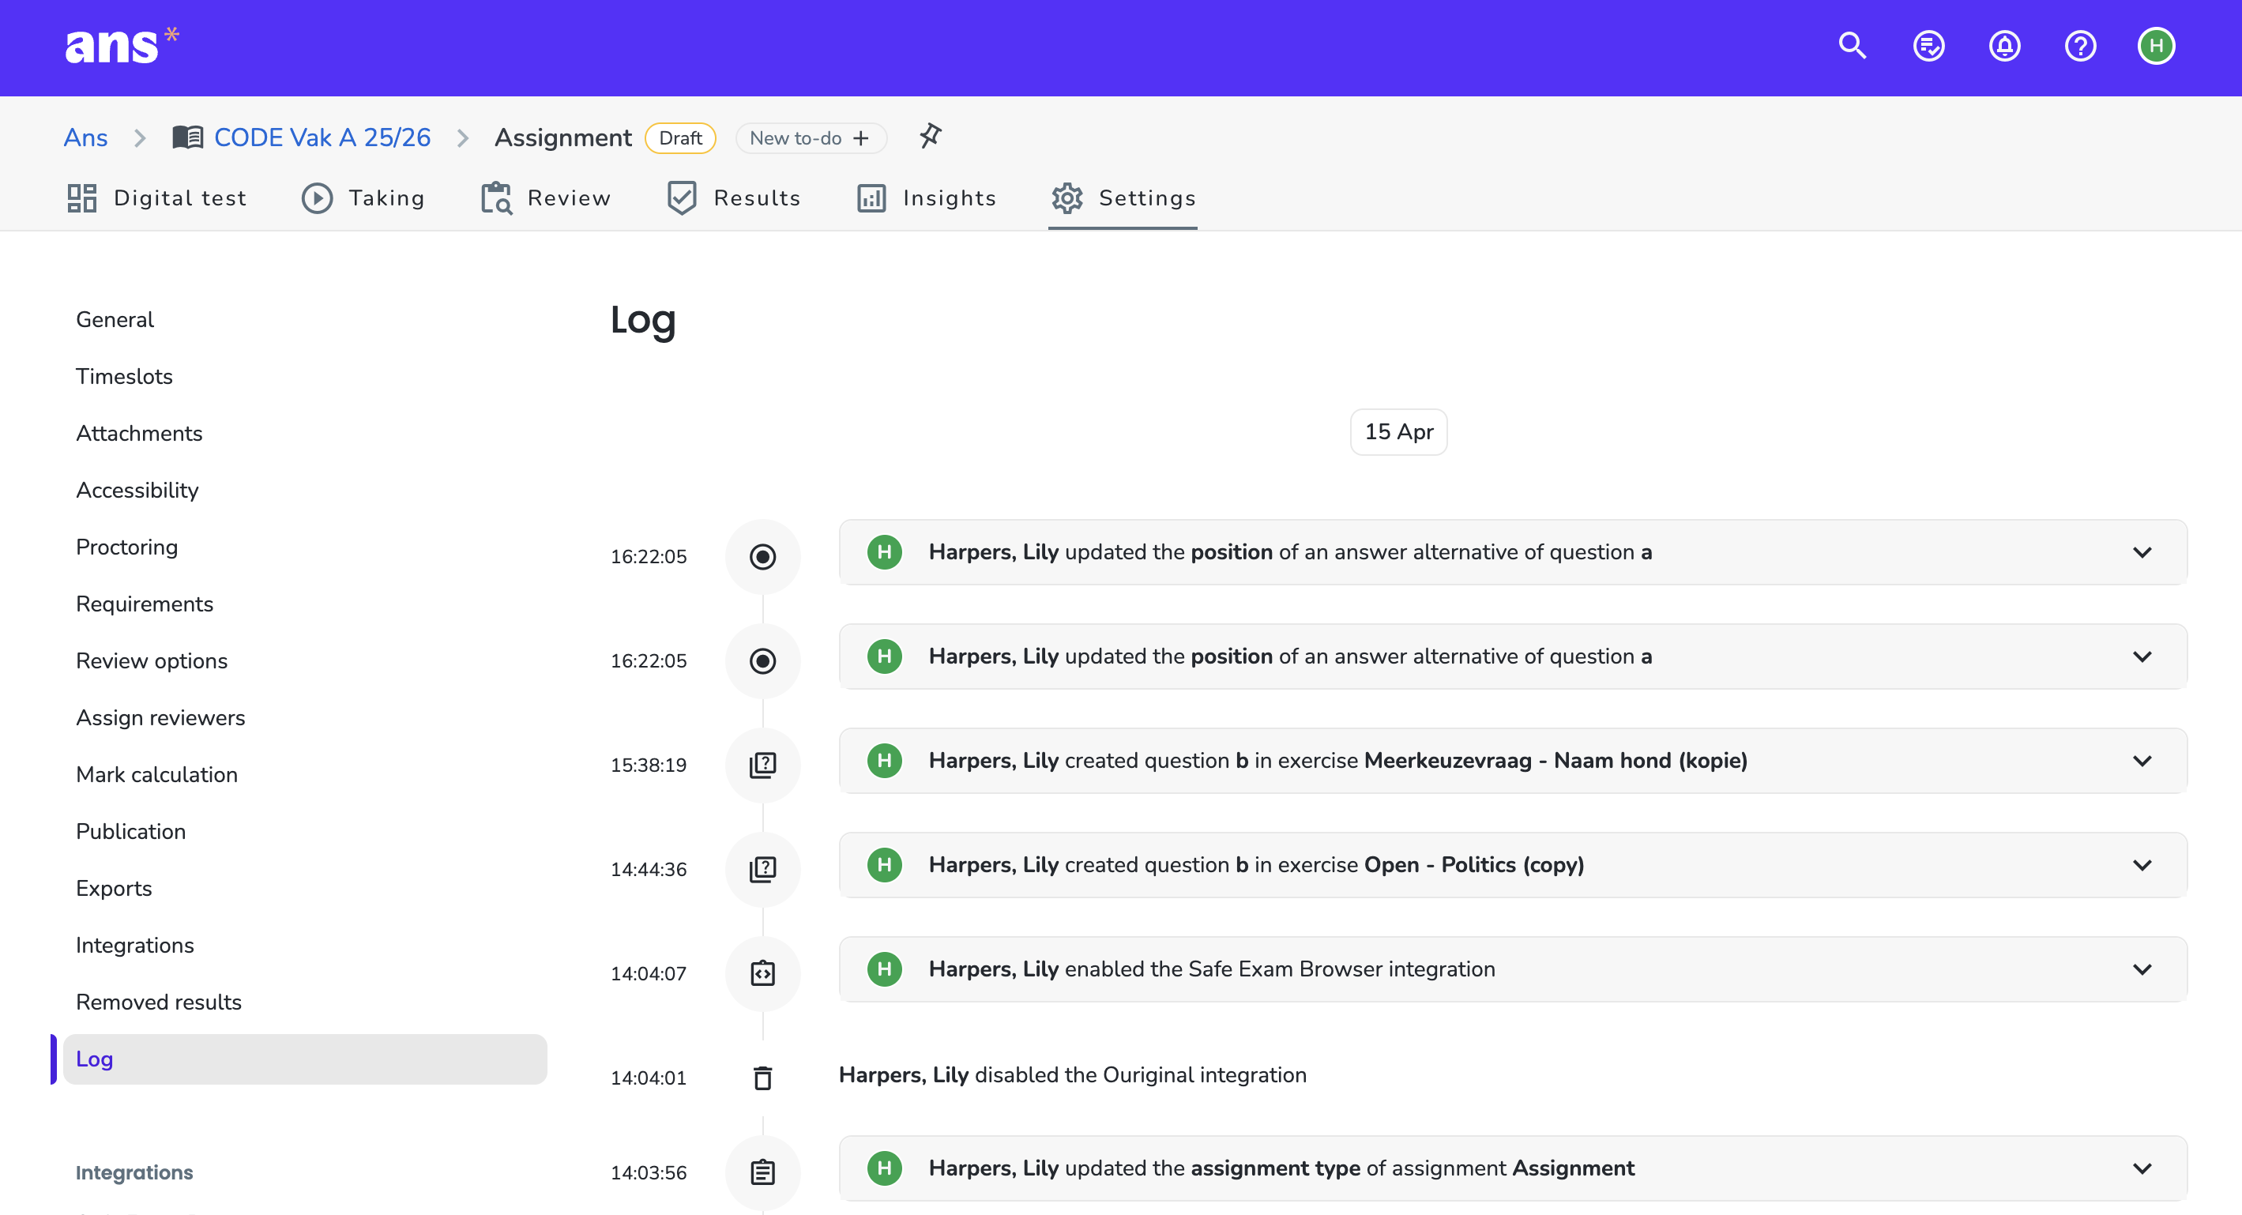Click the Log page heading
The height and width of the screenshot is (1215, 2242).
[642, 322]
